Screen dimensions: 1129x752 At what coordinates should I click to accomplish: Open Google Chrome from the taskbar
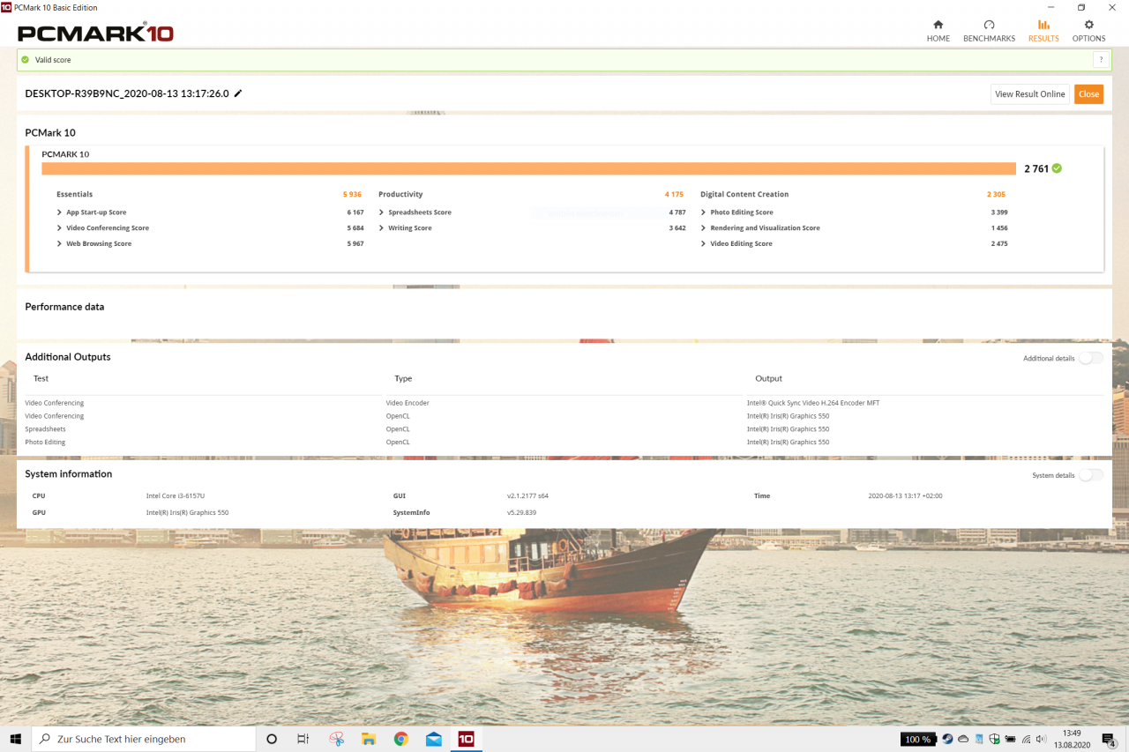(x=401, y=739)
